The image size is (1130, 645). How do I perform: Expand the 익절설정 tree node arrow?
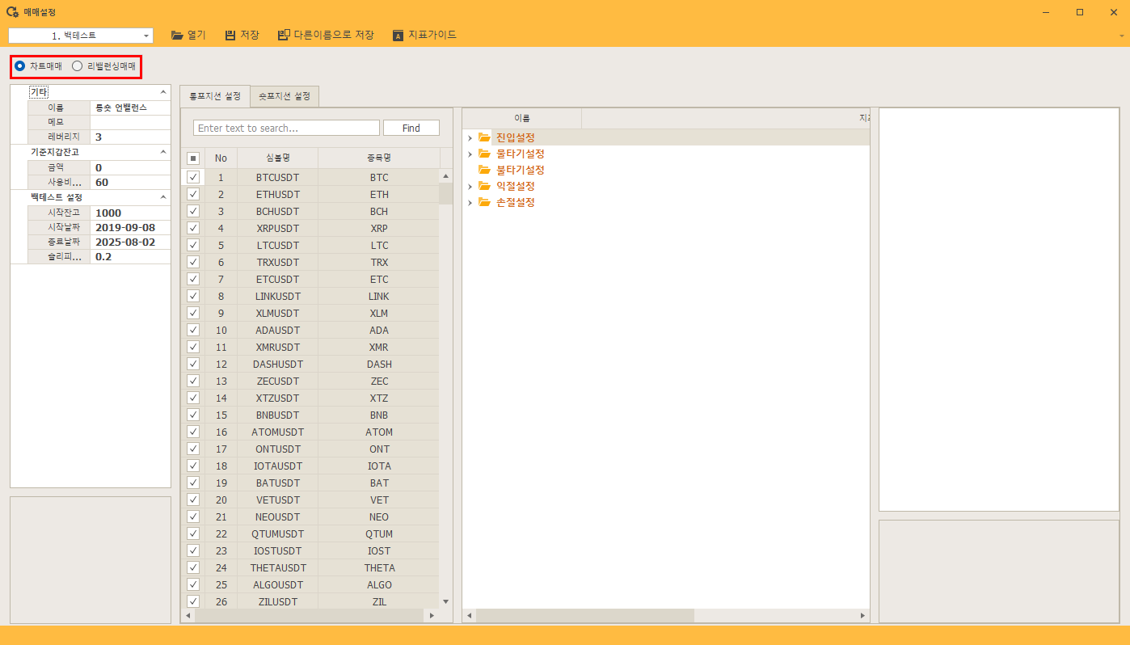470,187
